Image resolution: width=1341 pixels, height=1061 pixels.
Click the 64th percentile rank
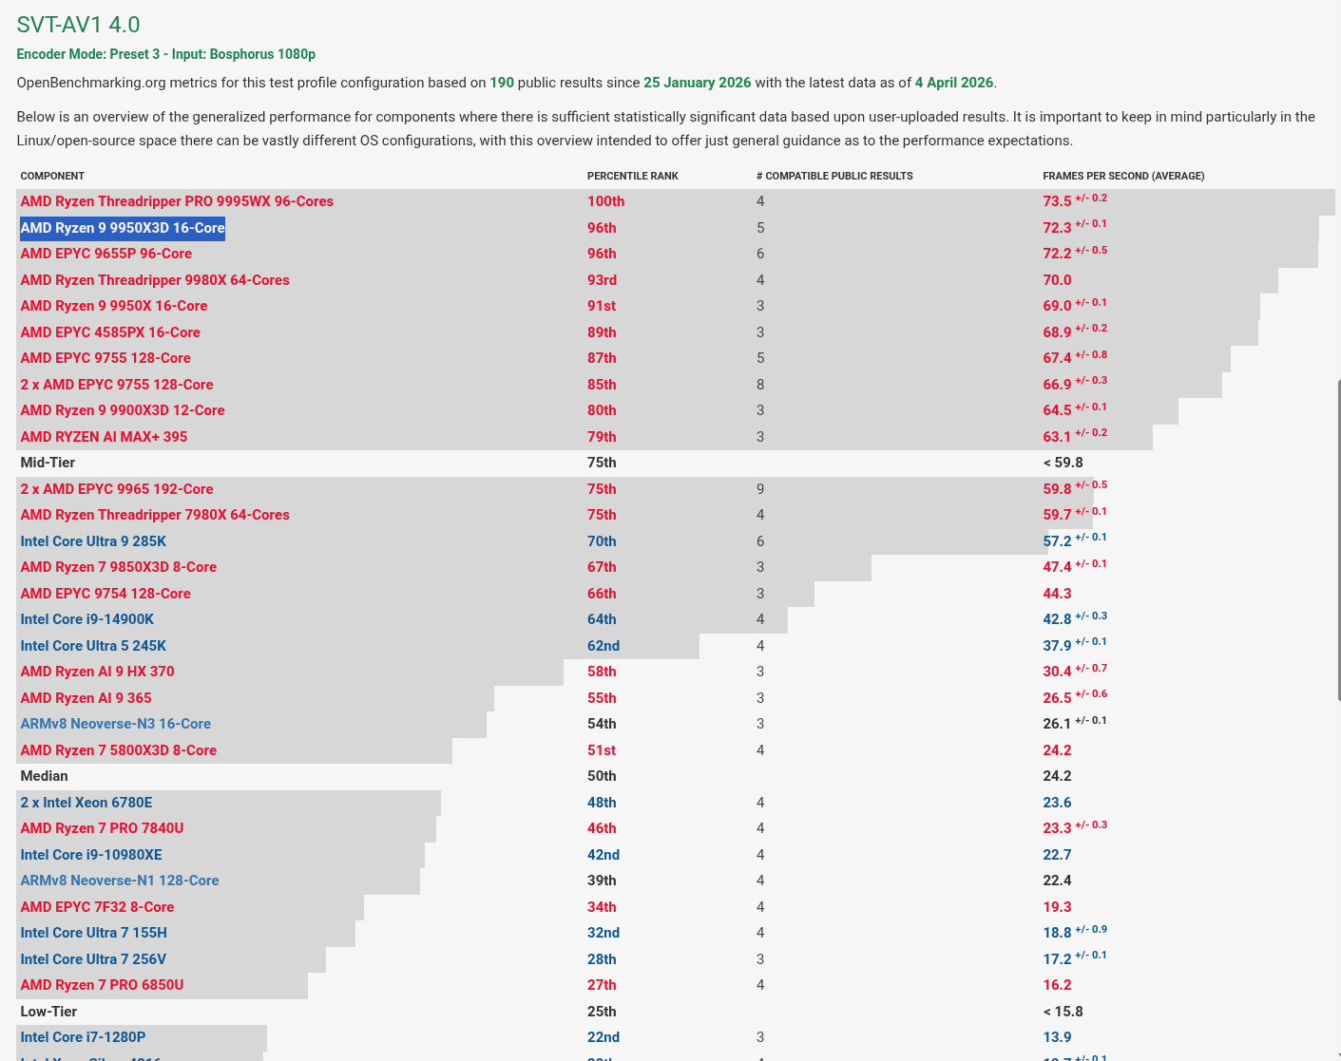602,619
